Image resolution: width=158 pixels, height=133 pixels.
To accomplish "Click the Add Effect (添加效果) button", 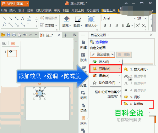I will pyautogui.click(x=102, y=54).
